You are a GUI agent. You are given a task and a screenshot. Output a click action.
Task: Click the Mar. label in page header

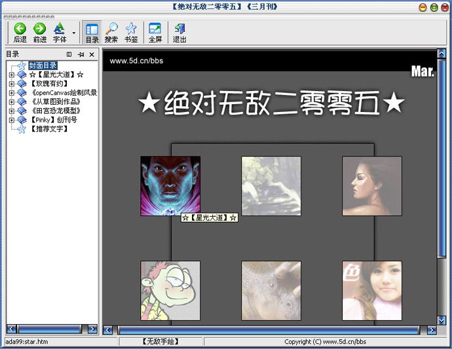coord(423,71)
